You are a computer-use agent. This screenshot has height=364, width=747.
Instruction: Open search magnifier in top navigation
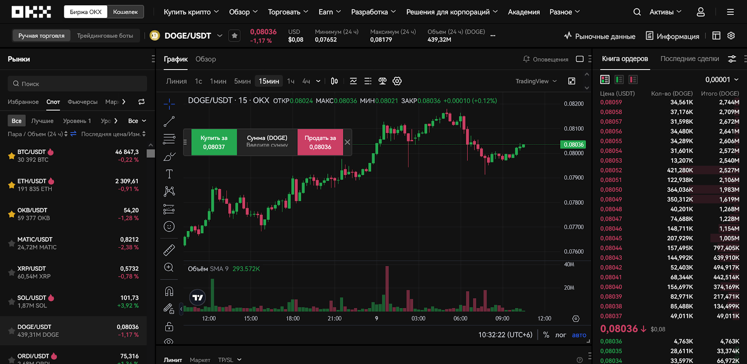pos(637,12)
